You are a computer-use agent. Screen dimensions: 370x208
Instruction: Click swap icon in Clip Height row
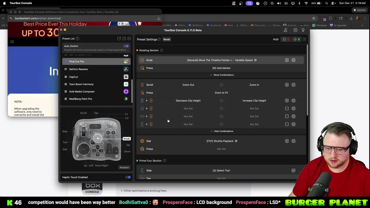point(221,101)
